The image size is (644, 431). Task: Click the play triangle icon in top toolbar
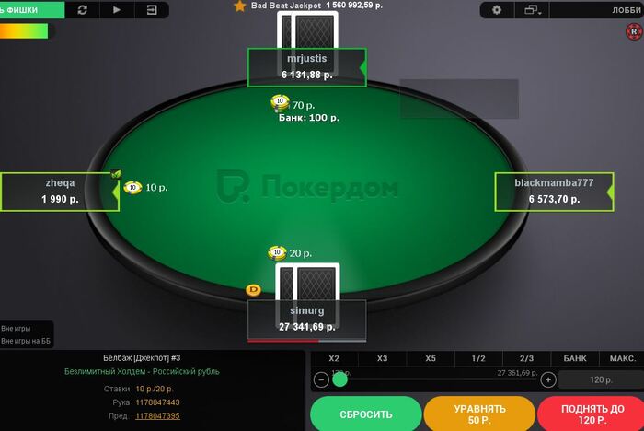pyautogui.click(x=117, y=10)
